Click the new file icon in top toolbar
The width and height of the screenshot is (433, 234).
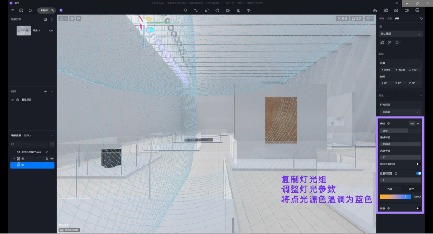[21, 10]
